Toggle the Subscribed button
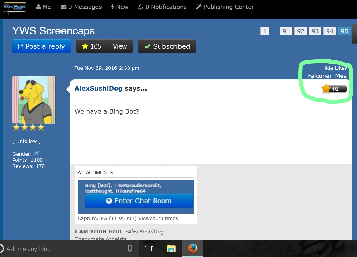The image size is (357, 257). click(167, 46)
